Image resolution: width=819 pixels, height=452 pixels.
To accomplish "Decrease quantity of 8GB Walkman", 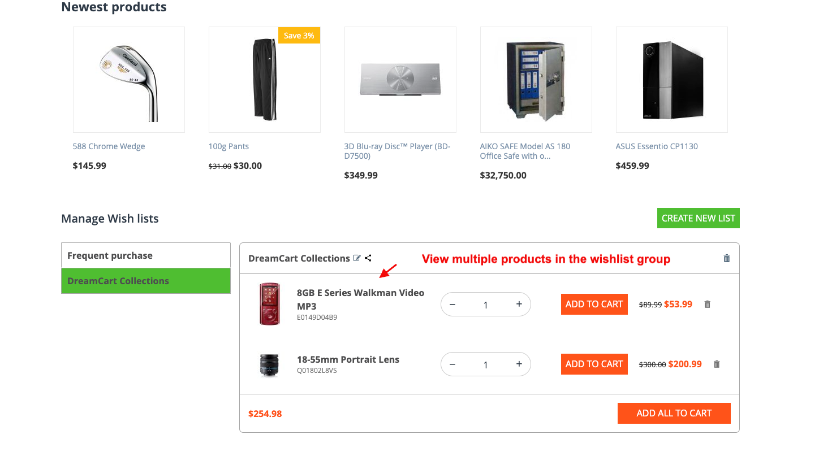I will pos(452,304).
